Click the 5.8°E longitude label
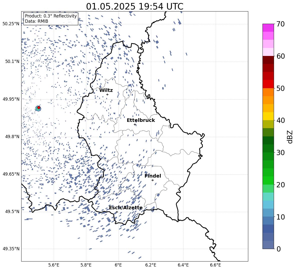Viewport: 296px width, 270px height. (86, 265)
